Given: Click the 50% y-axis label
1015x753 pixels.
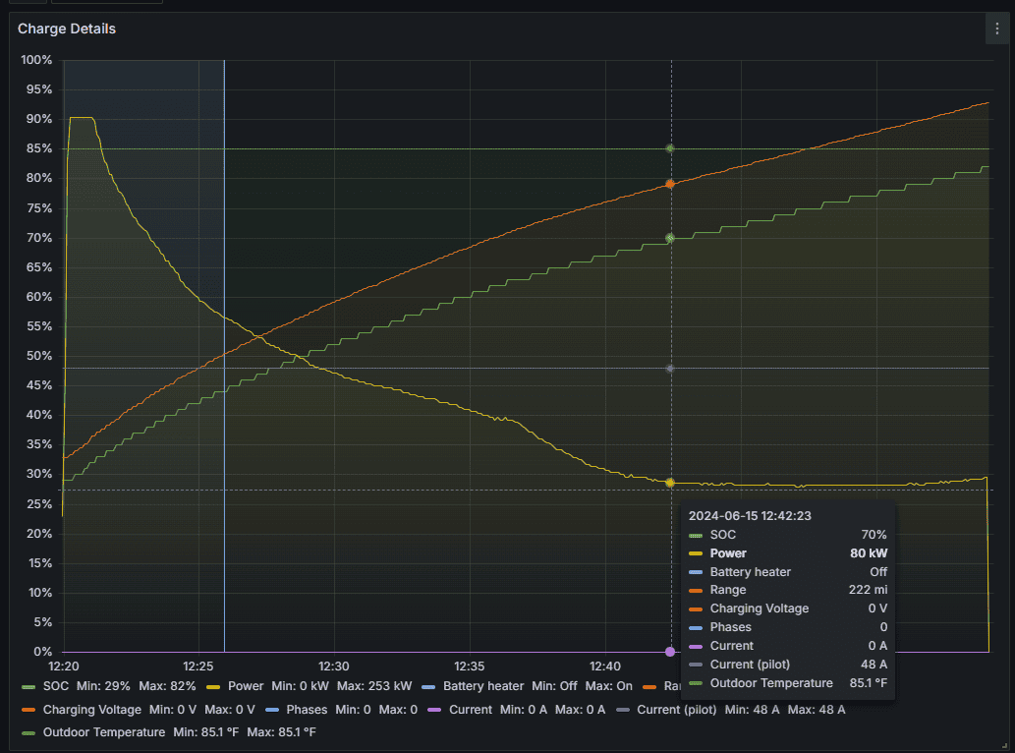Looking at the screenshot, I should tap(39, 356).
